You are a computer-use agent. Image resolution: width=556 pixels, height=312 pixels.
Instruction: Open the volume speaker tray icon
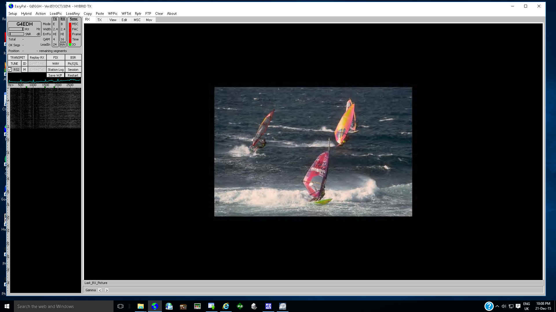tap(504, 306)
